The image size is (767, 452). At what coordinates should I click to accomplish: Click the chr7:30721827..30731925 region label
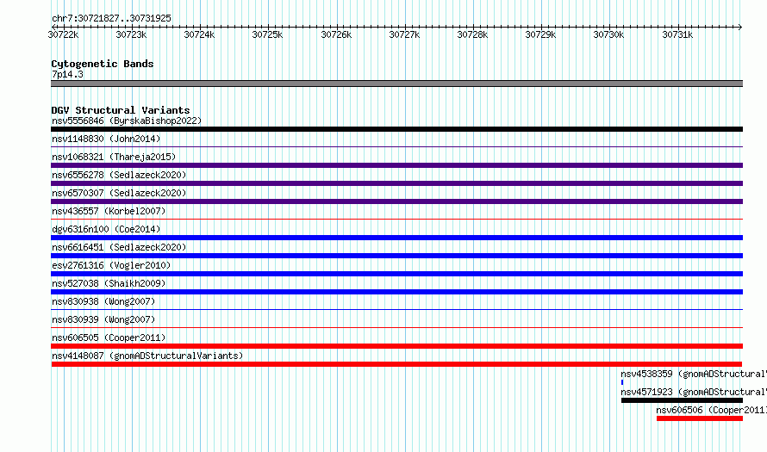pyautogui.click(x=111, y=18)
